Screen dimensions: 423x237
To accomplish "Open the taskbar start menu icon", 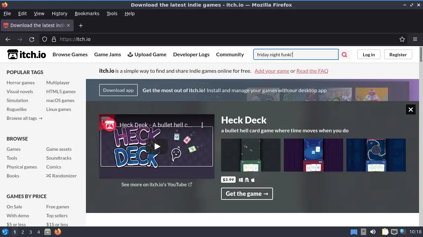I will 5,232.
